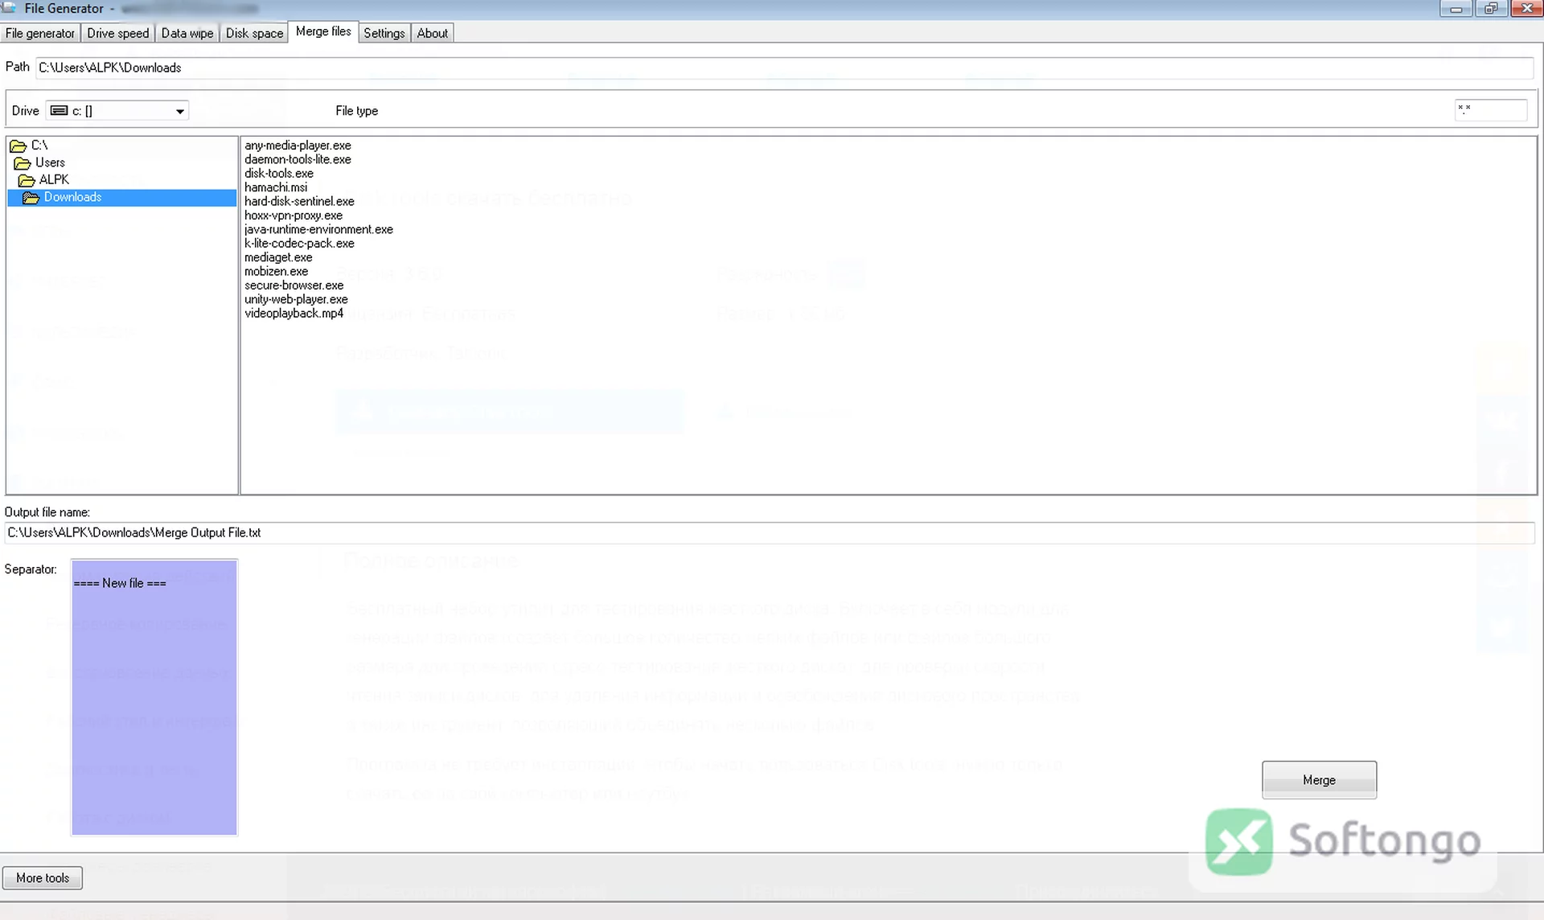Select secure-browser.exe file
The width and height of the screenshot is (1544, 920).
coord(294,285)
